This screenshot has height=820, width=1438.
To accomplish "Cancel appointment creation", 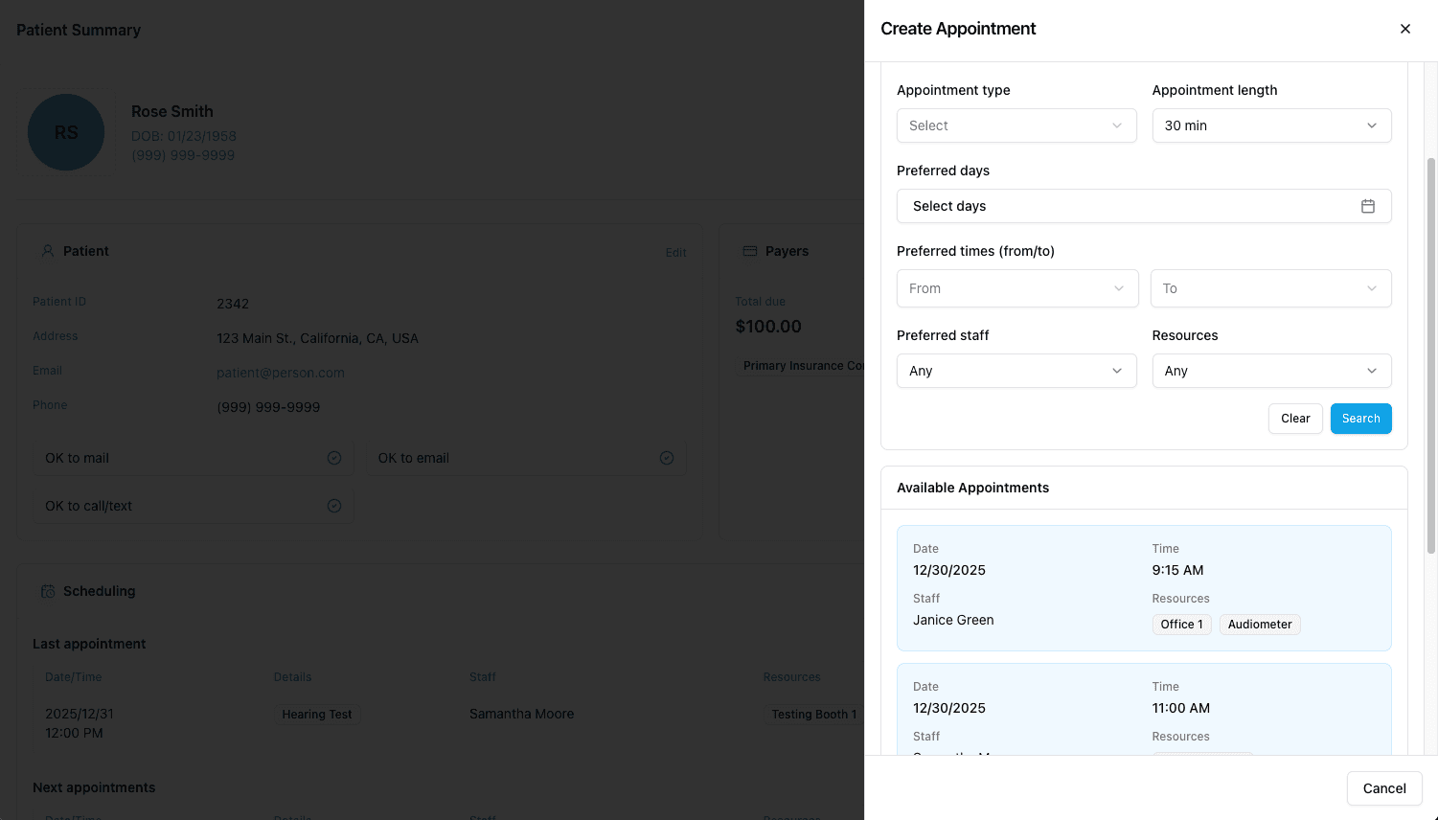I will pyautogui.click(x=1383, y=787).
